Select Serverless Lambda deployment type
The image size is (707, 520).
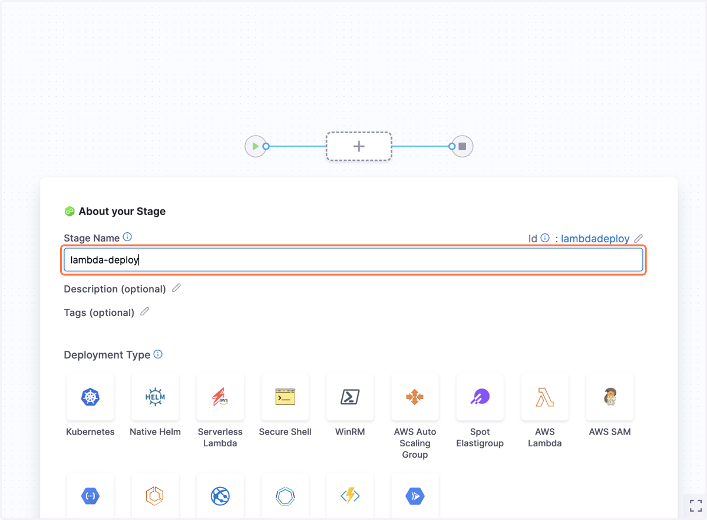coord(220,397)
